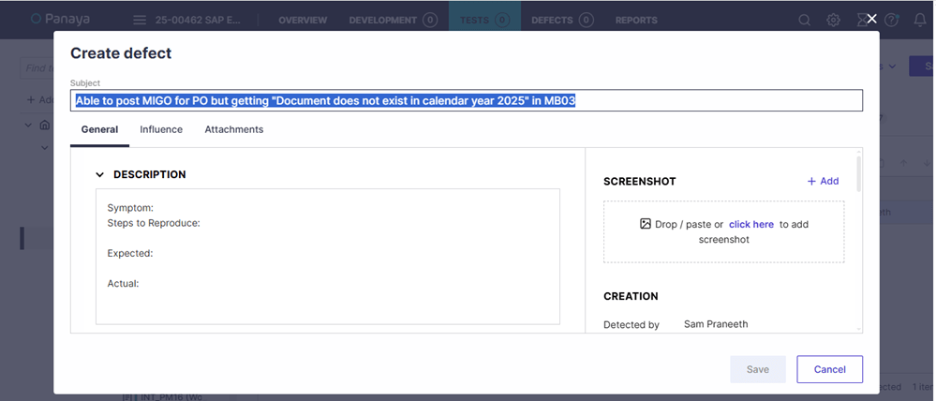Click the search magnifier icon in header
Viewport: 936px width, 401px height.
pos(804,20)
